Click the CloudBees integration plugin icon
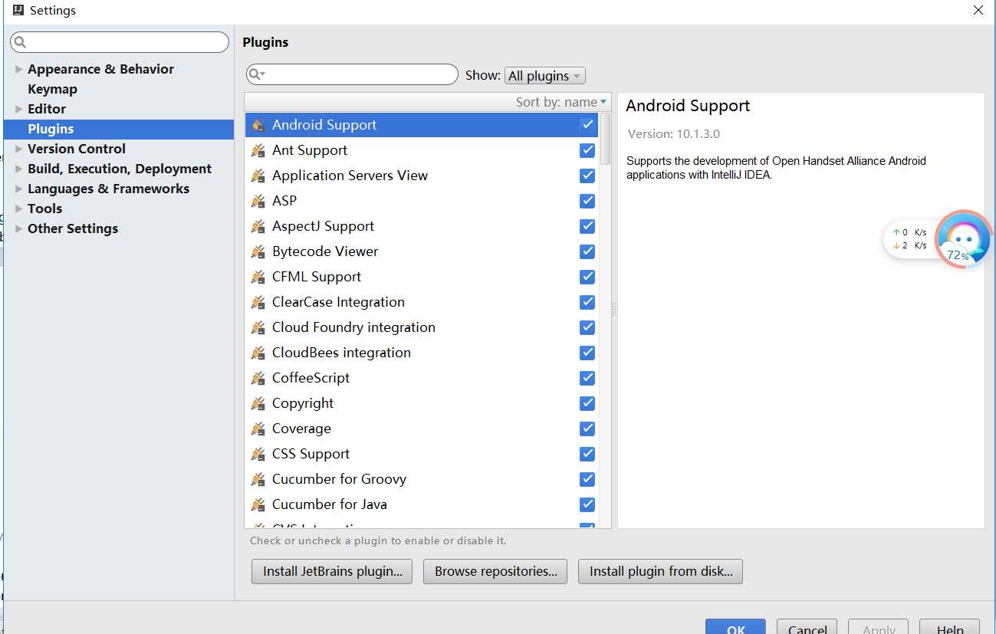 point(258,353)
